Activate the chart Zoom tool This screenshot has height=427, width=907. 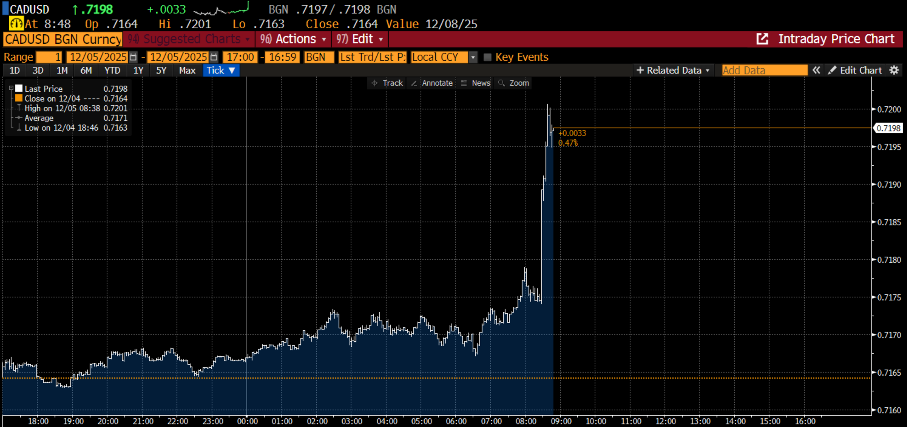pos(513,83)
